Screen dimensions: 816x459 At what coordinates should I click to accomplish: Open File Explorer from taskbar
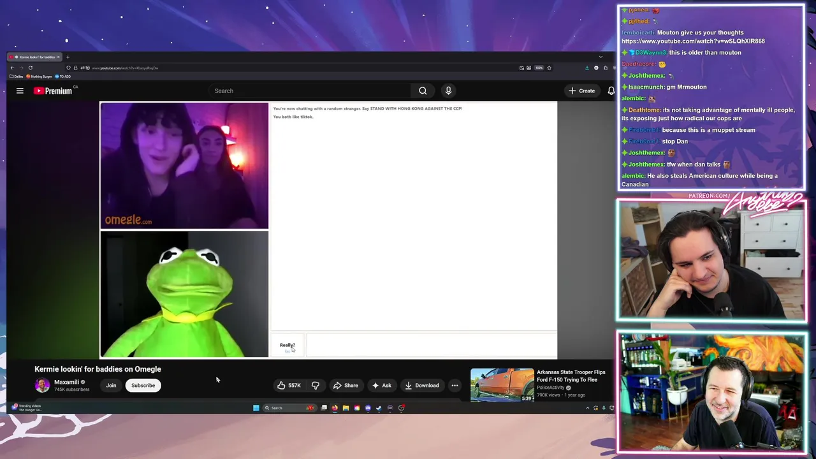click(346, 408)
